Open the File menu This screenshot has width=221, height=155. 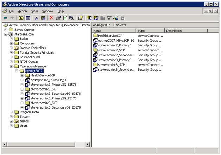point(11,11)
